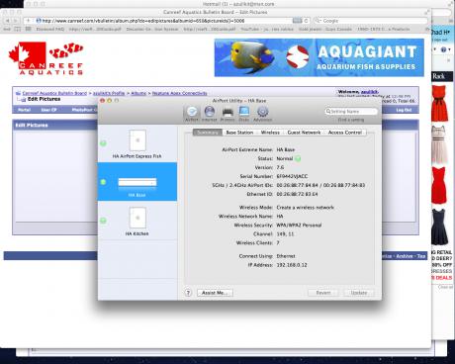
Task: Switch to the Wireless tab
Action: (x=270, y=133)
